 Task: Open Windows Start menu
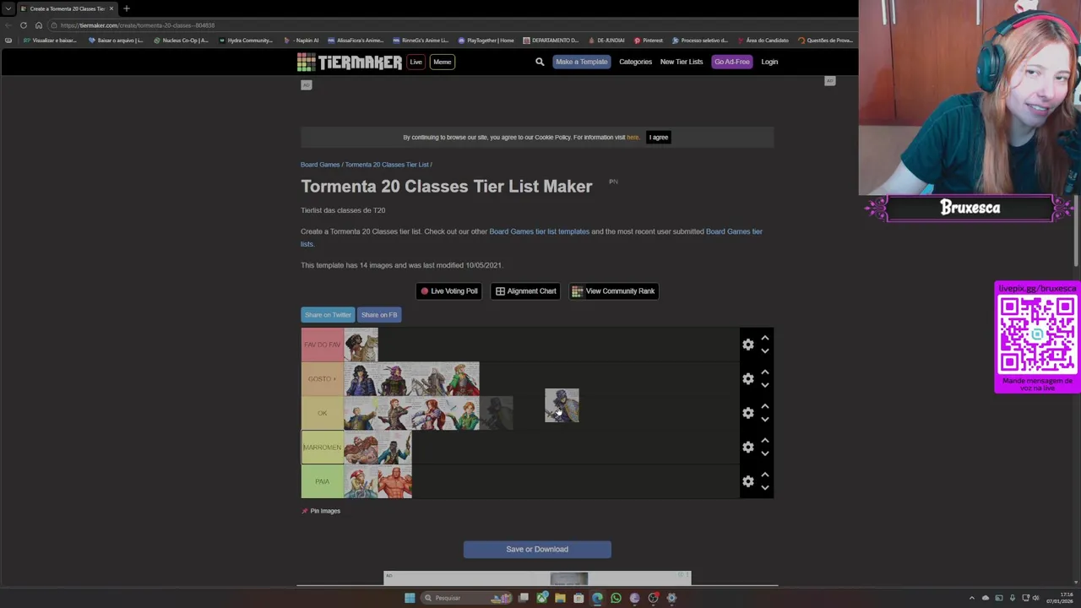410,598
